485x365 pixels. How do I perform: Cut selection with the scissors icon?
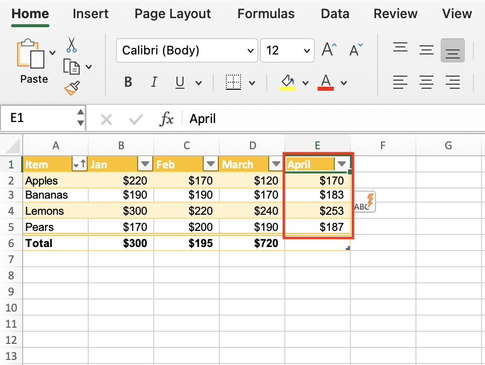coord(72,44)
